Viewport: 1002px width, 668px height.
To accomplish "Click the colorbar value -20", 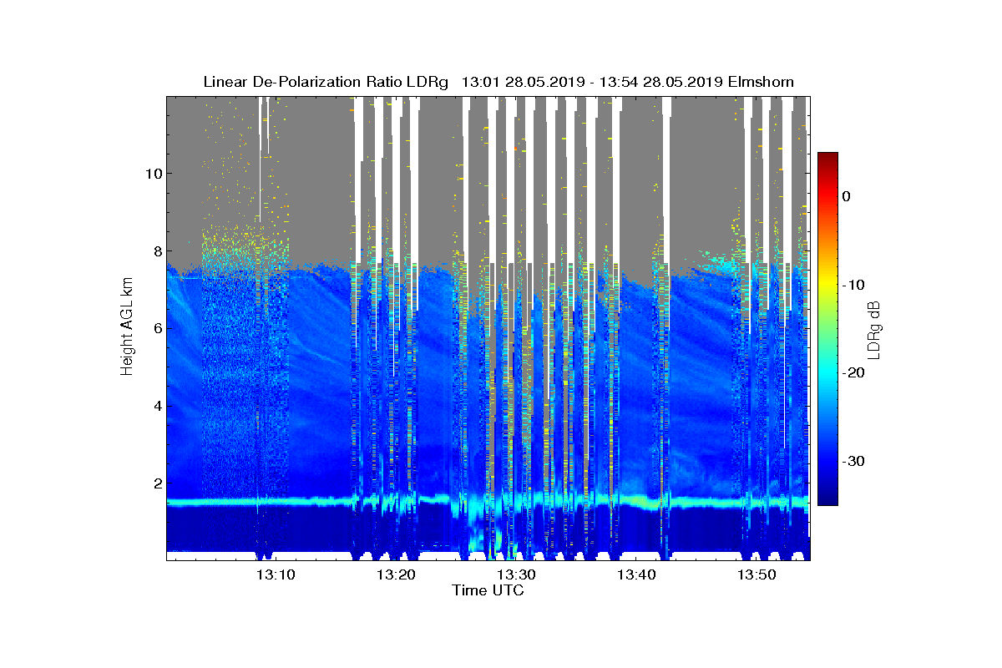I will [x=852, y=373].
